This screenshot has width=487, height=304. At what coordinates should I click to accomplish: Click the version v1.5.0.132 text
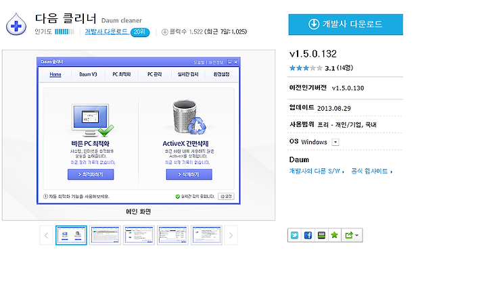[x=312, y=54]
